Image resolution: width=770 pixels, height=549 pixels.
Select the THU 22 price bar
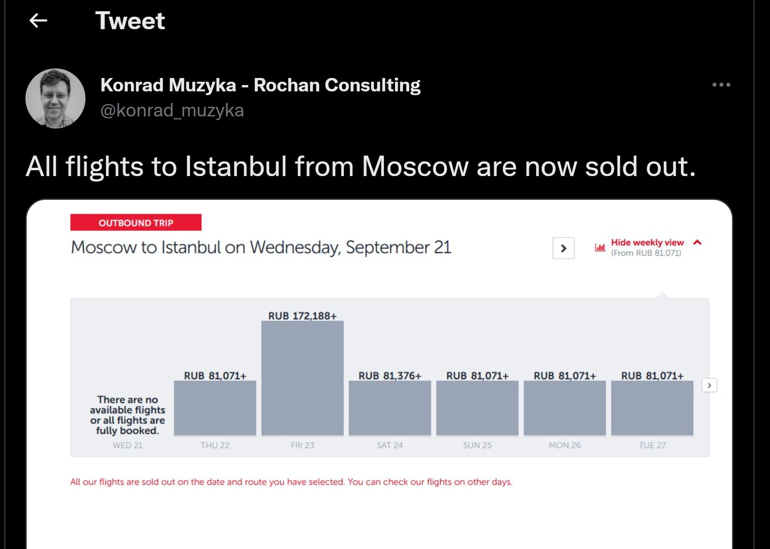click(x=215, y=408)
